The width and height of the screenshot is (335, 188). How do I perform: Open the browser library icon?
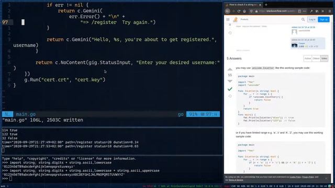317,11
